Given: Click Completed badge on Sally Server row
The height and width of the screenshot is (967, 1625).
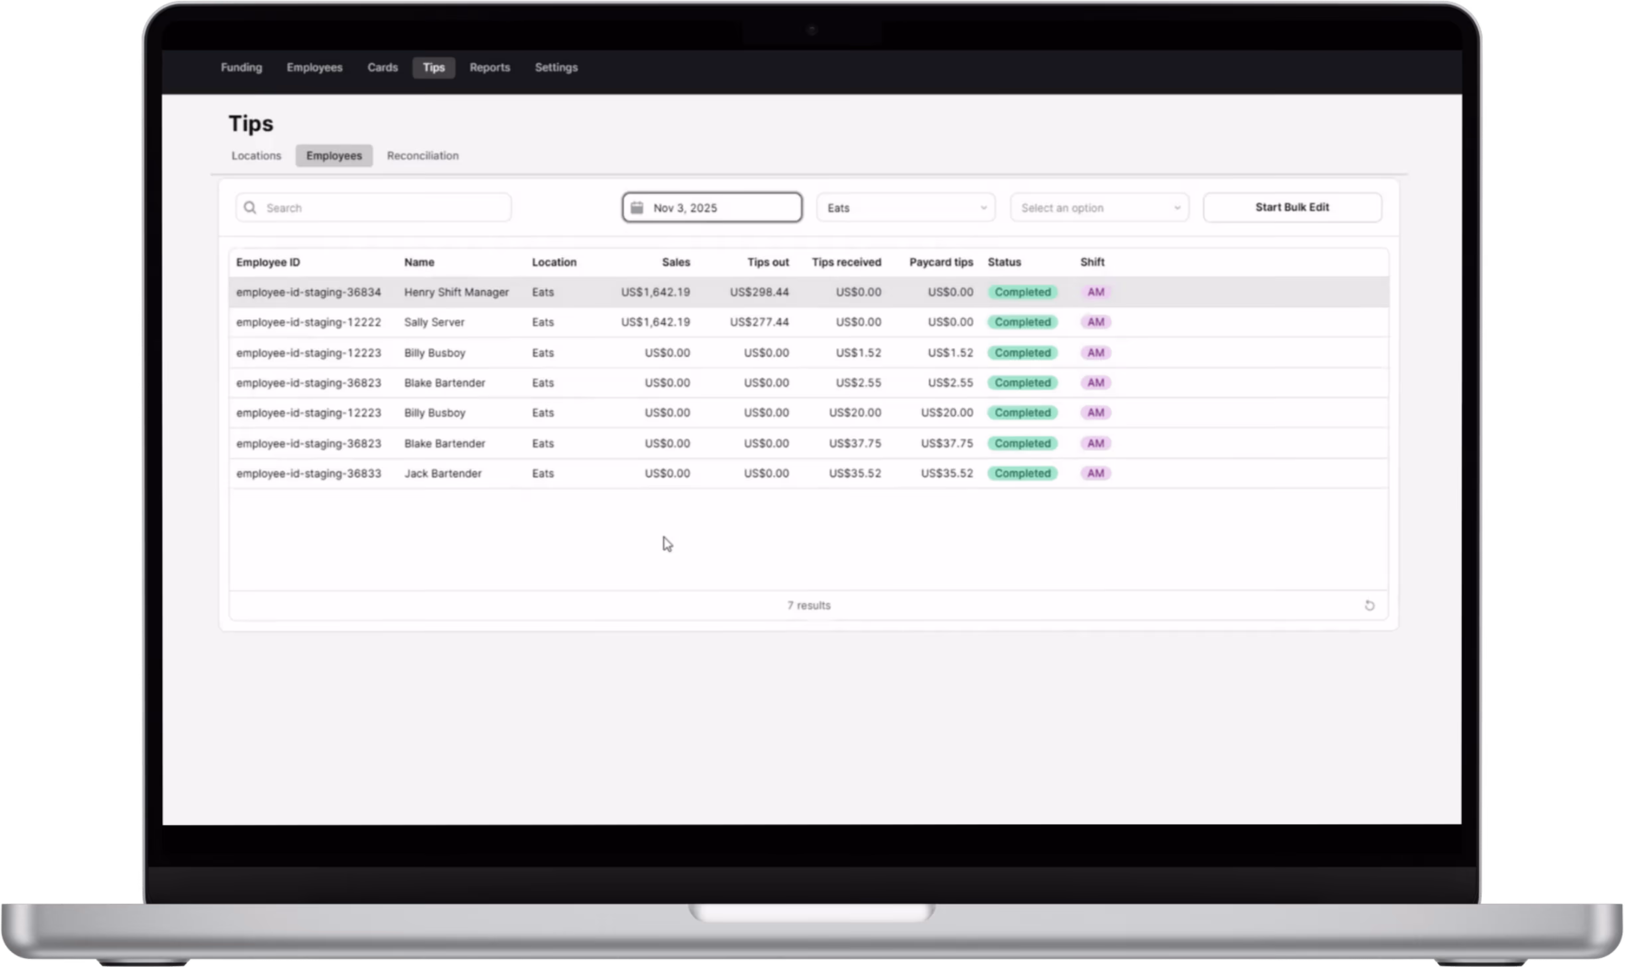Looking at the screenshot, I should point(1022,323).
